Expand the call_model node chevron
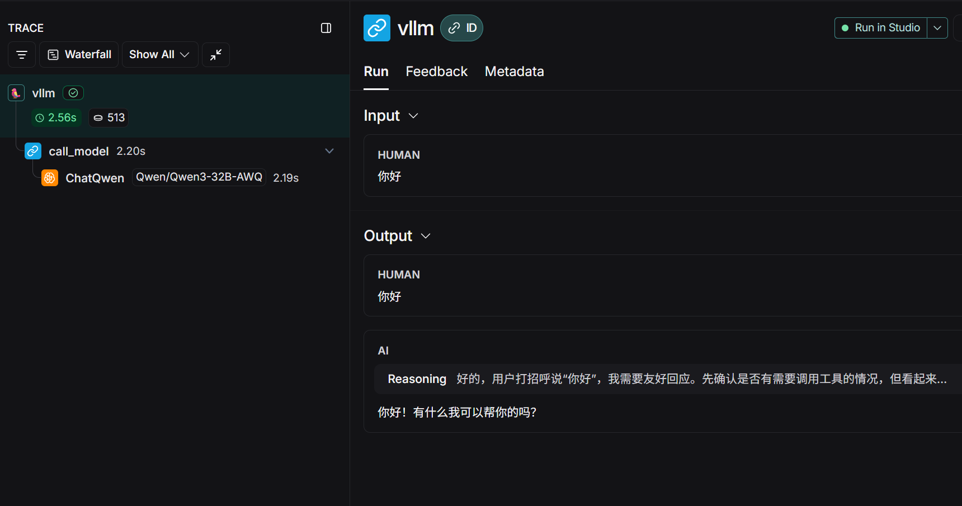 (x=329, y=150)
